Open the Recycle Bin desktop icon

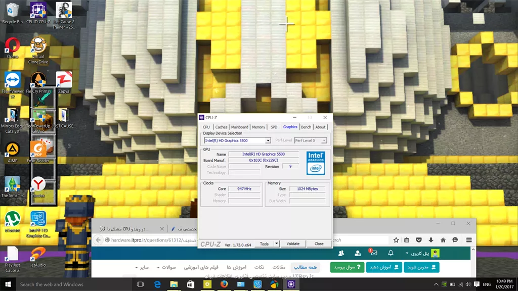click(12, 13)
